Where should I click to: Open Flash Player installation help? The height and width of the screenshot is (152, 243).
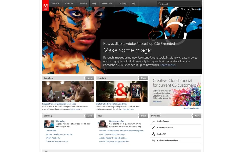(112, 134)
